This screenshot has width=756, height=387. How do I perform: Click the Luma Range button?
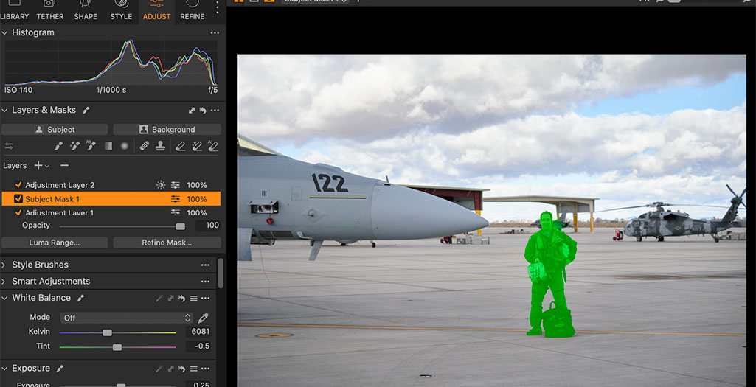[55, 243]
